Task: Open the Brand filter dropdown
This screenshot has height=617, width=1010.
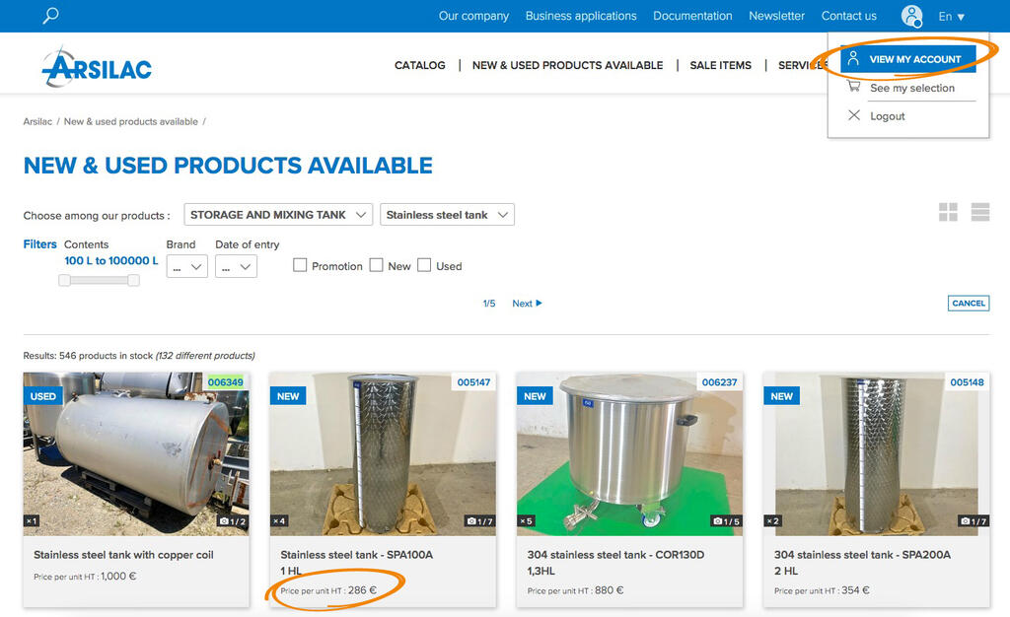Action: [x=186, y=266]
